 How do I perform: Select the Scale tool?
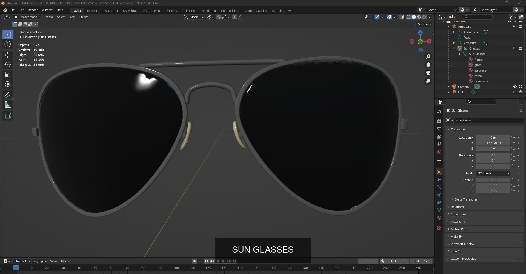point(8,74)
